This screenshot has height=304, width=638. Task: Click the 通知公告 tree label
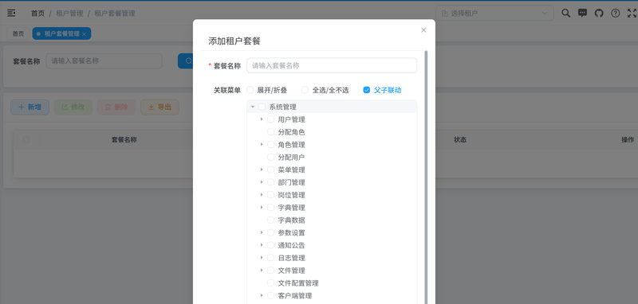291,245
